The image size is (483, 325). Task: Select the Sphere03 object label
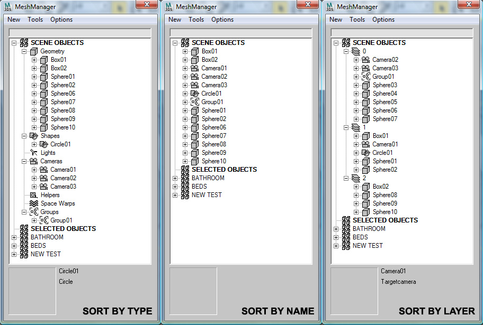click(x=384, y=85)
